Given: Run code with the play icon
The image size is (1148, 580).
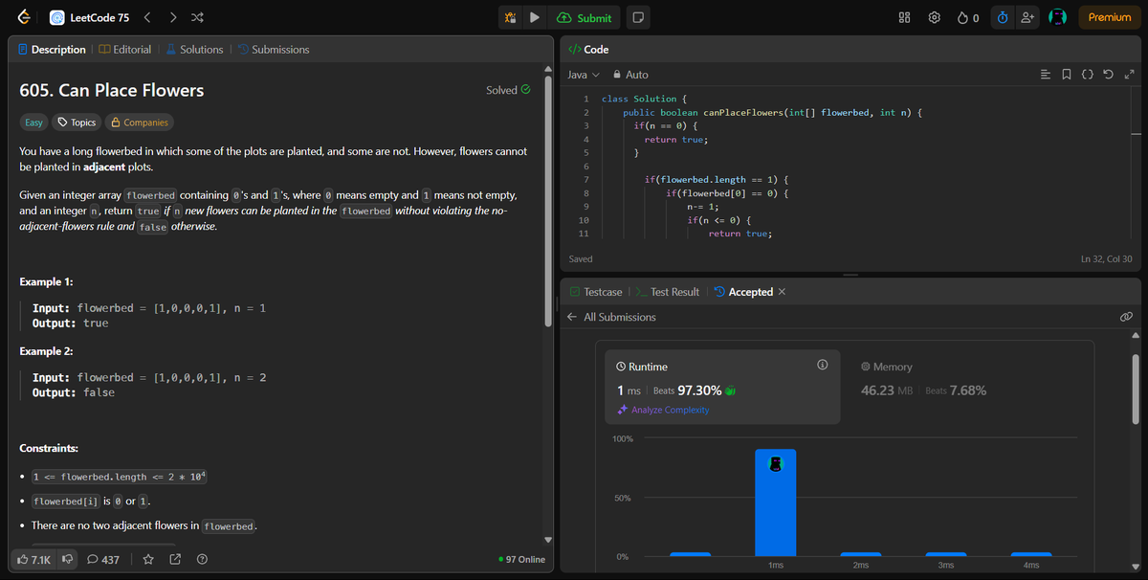Looking at the screenshot, I should pos(535,17).
